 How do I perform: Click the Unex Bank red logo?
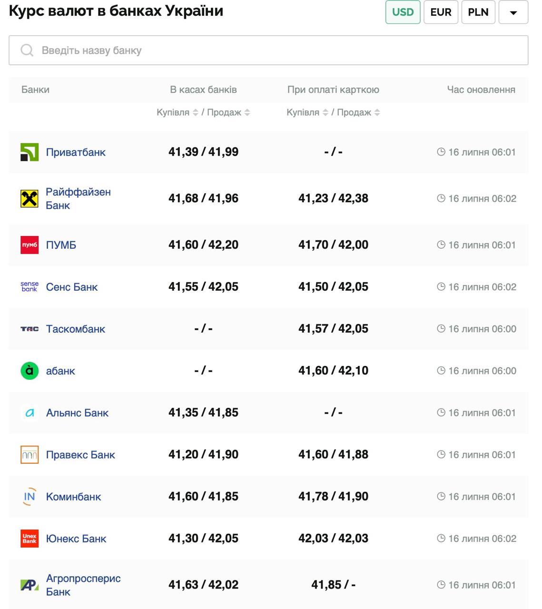pyautogui.click(x=29, y=539)
